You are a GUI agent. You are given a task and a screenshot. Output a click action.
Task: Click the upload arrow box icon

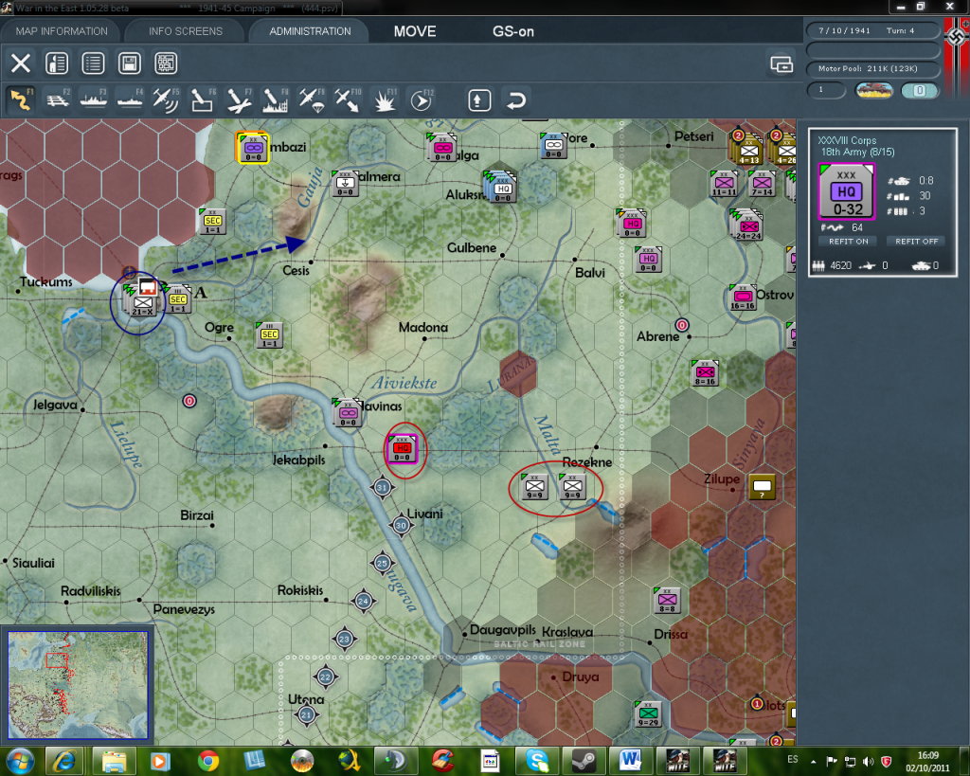pos(479,100)
